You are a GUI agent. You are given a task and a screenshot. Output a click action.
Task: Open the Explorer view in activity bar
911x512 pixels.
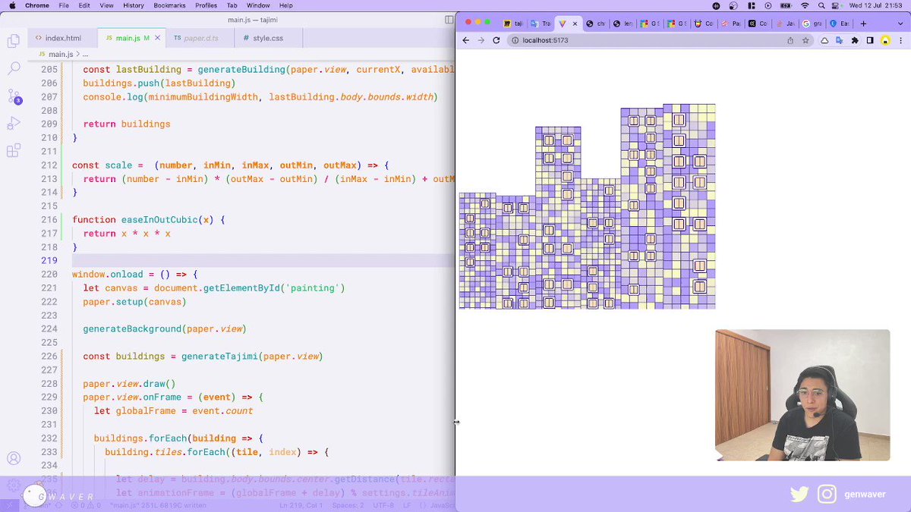[x=14, y=41]
